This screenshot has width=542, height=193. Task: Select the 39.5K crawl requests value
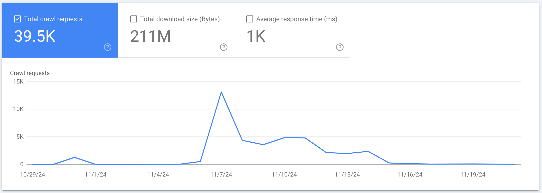coord(35,36)
